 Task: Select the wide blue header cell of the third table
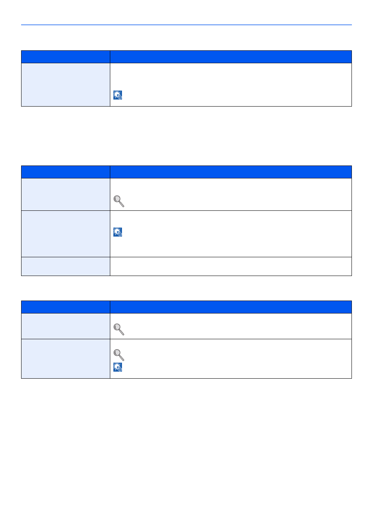[x=231, y=307]
